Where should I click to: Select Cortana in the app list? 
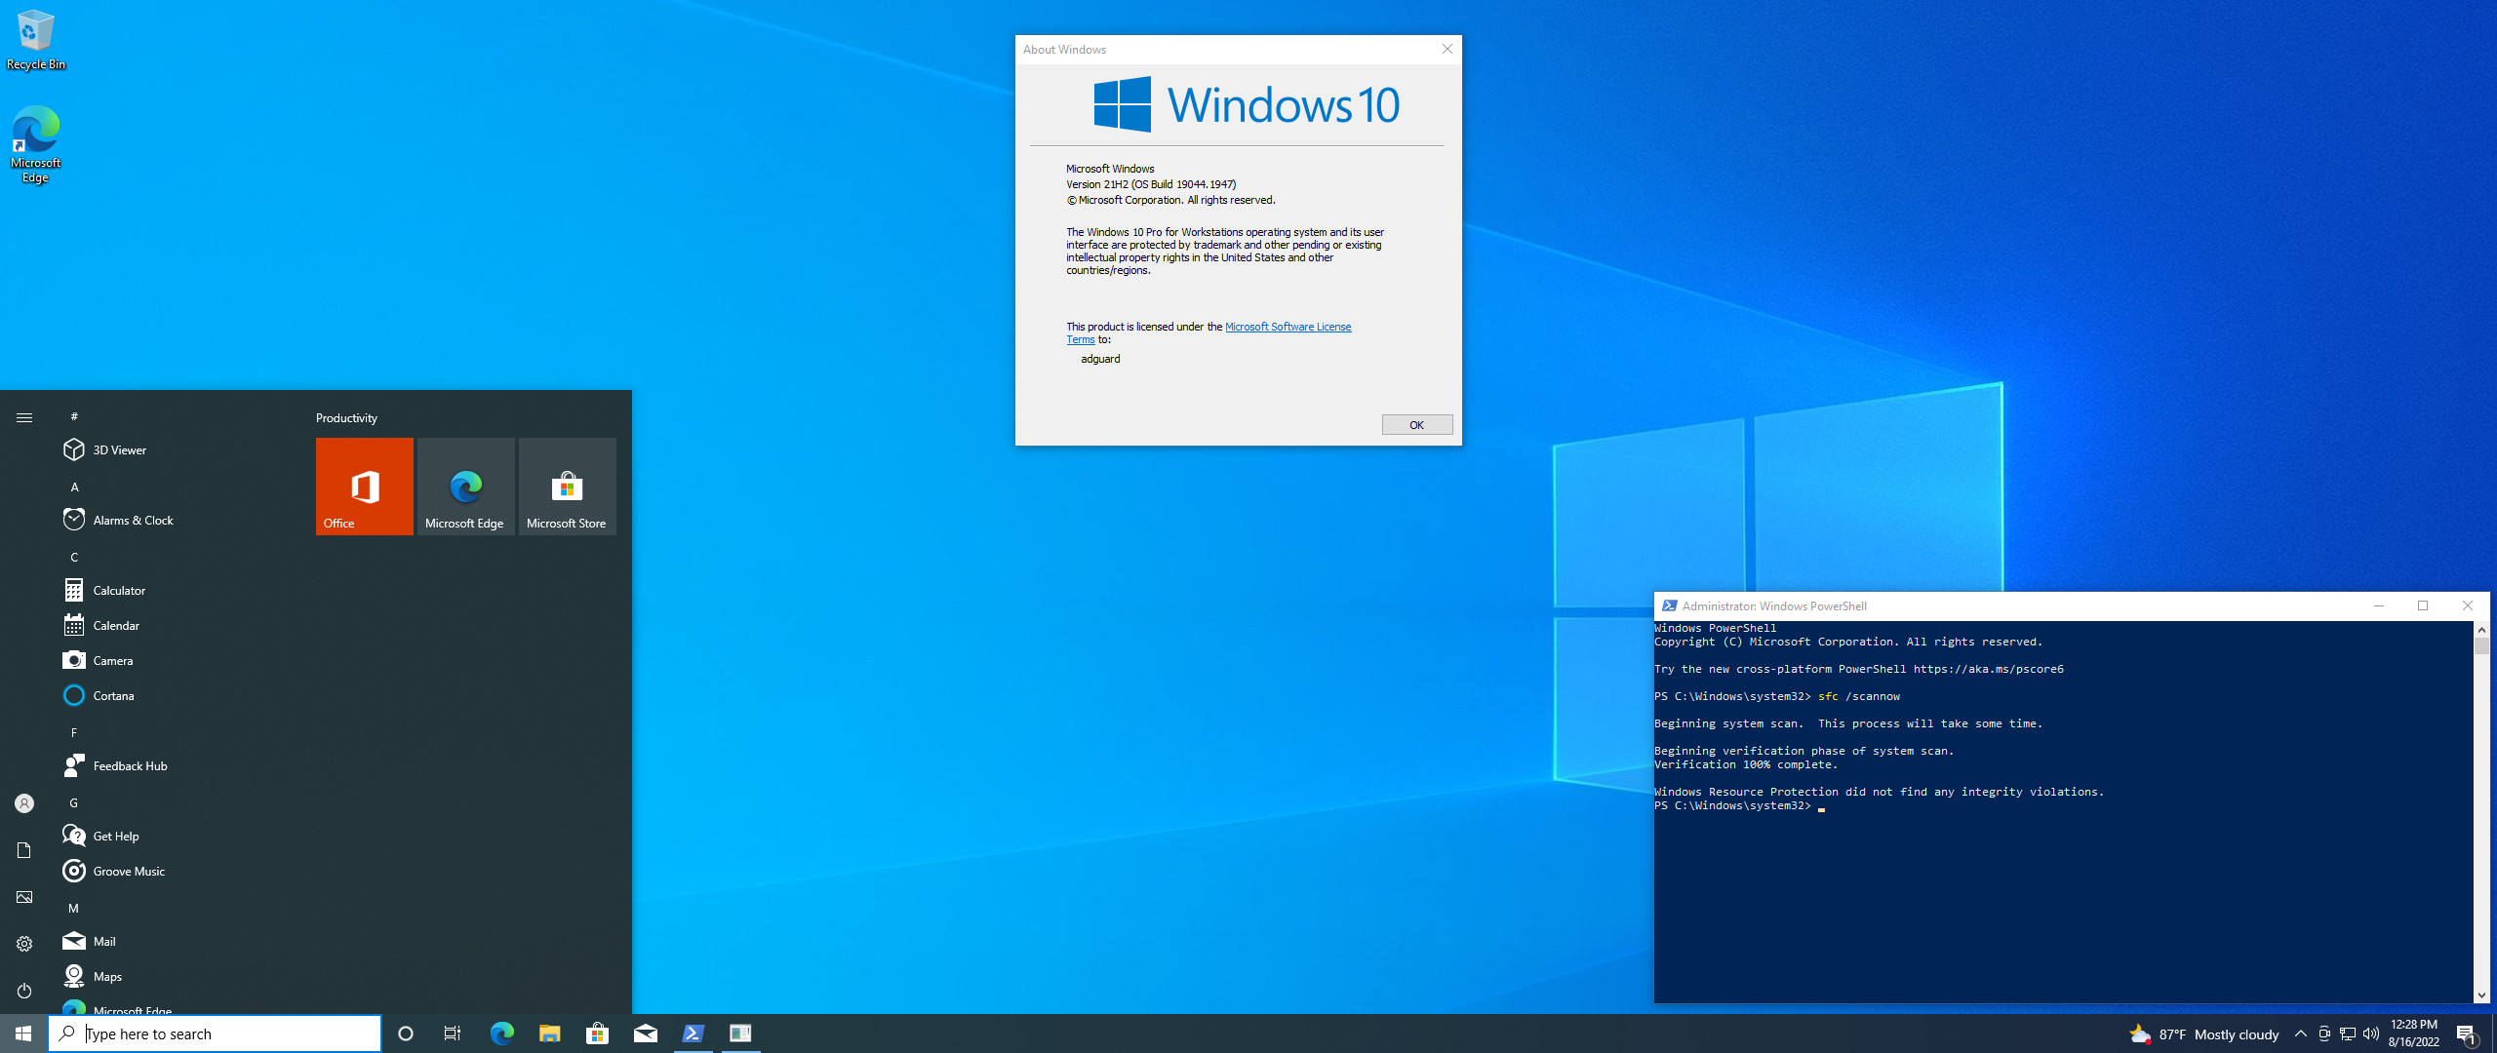click(113, 695)
